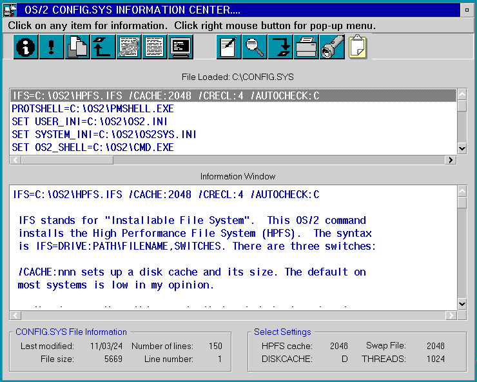Click the notepad with pen edit icon

coord(229,47)
